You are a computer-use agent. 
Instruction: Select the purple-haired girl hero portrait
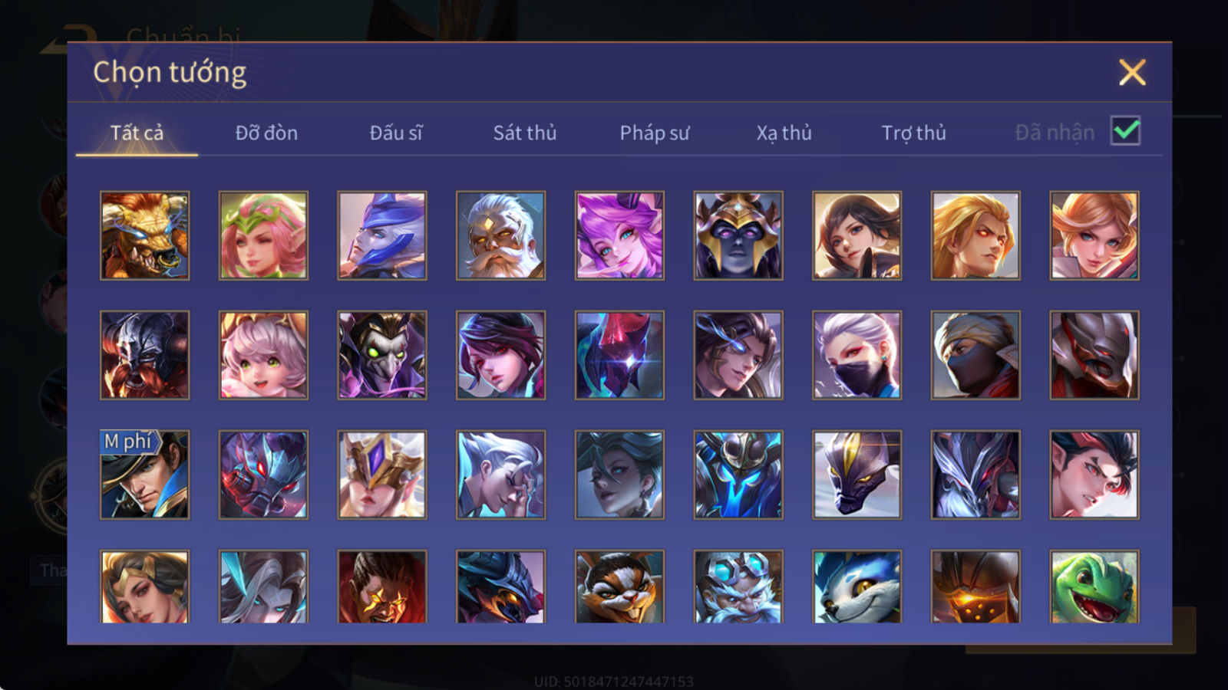tap(619, 235)
